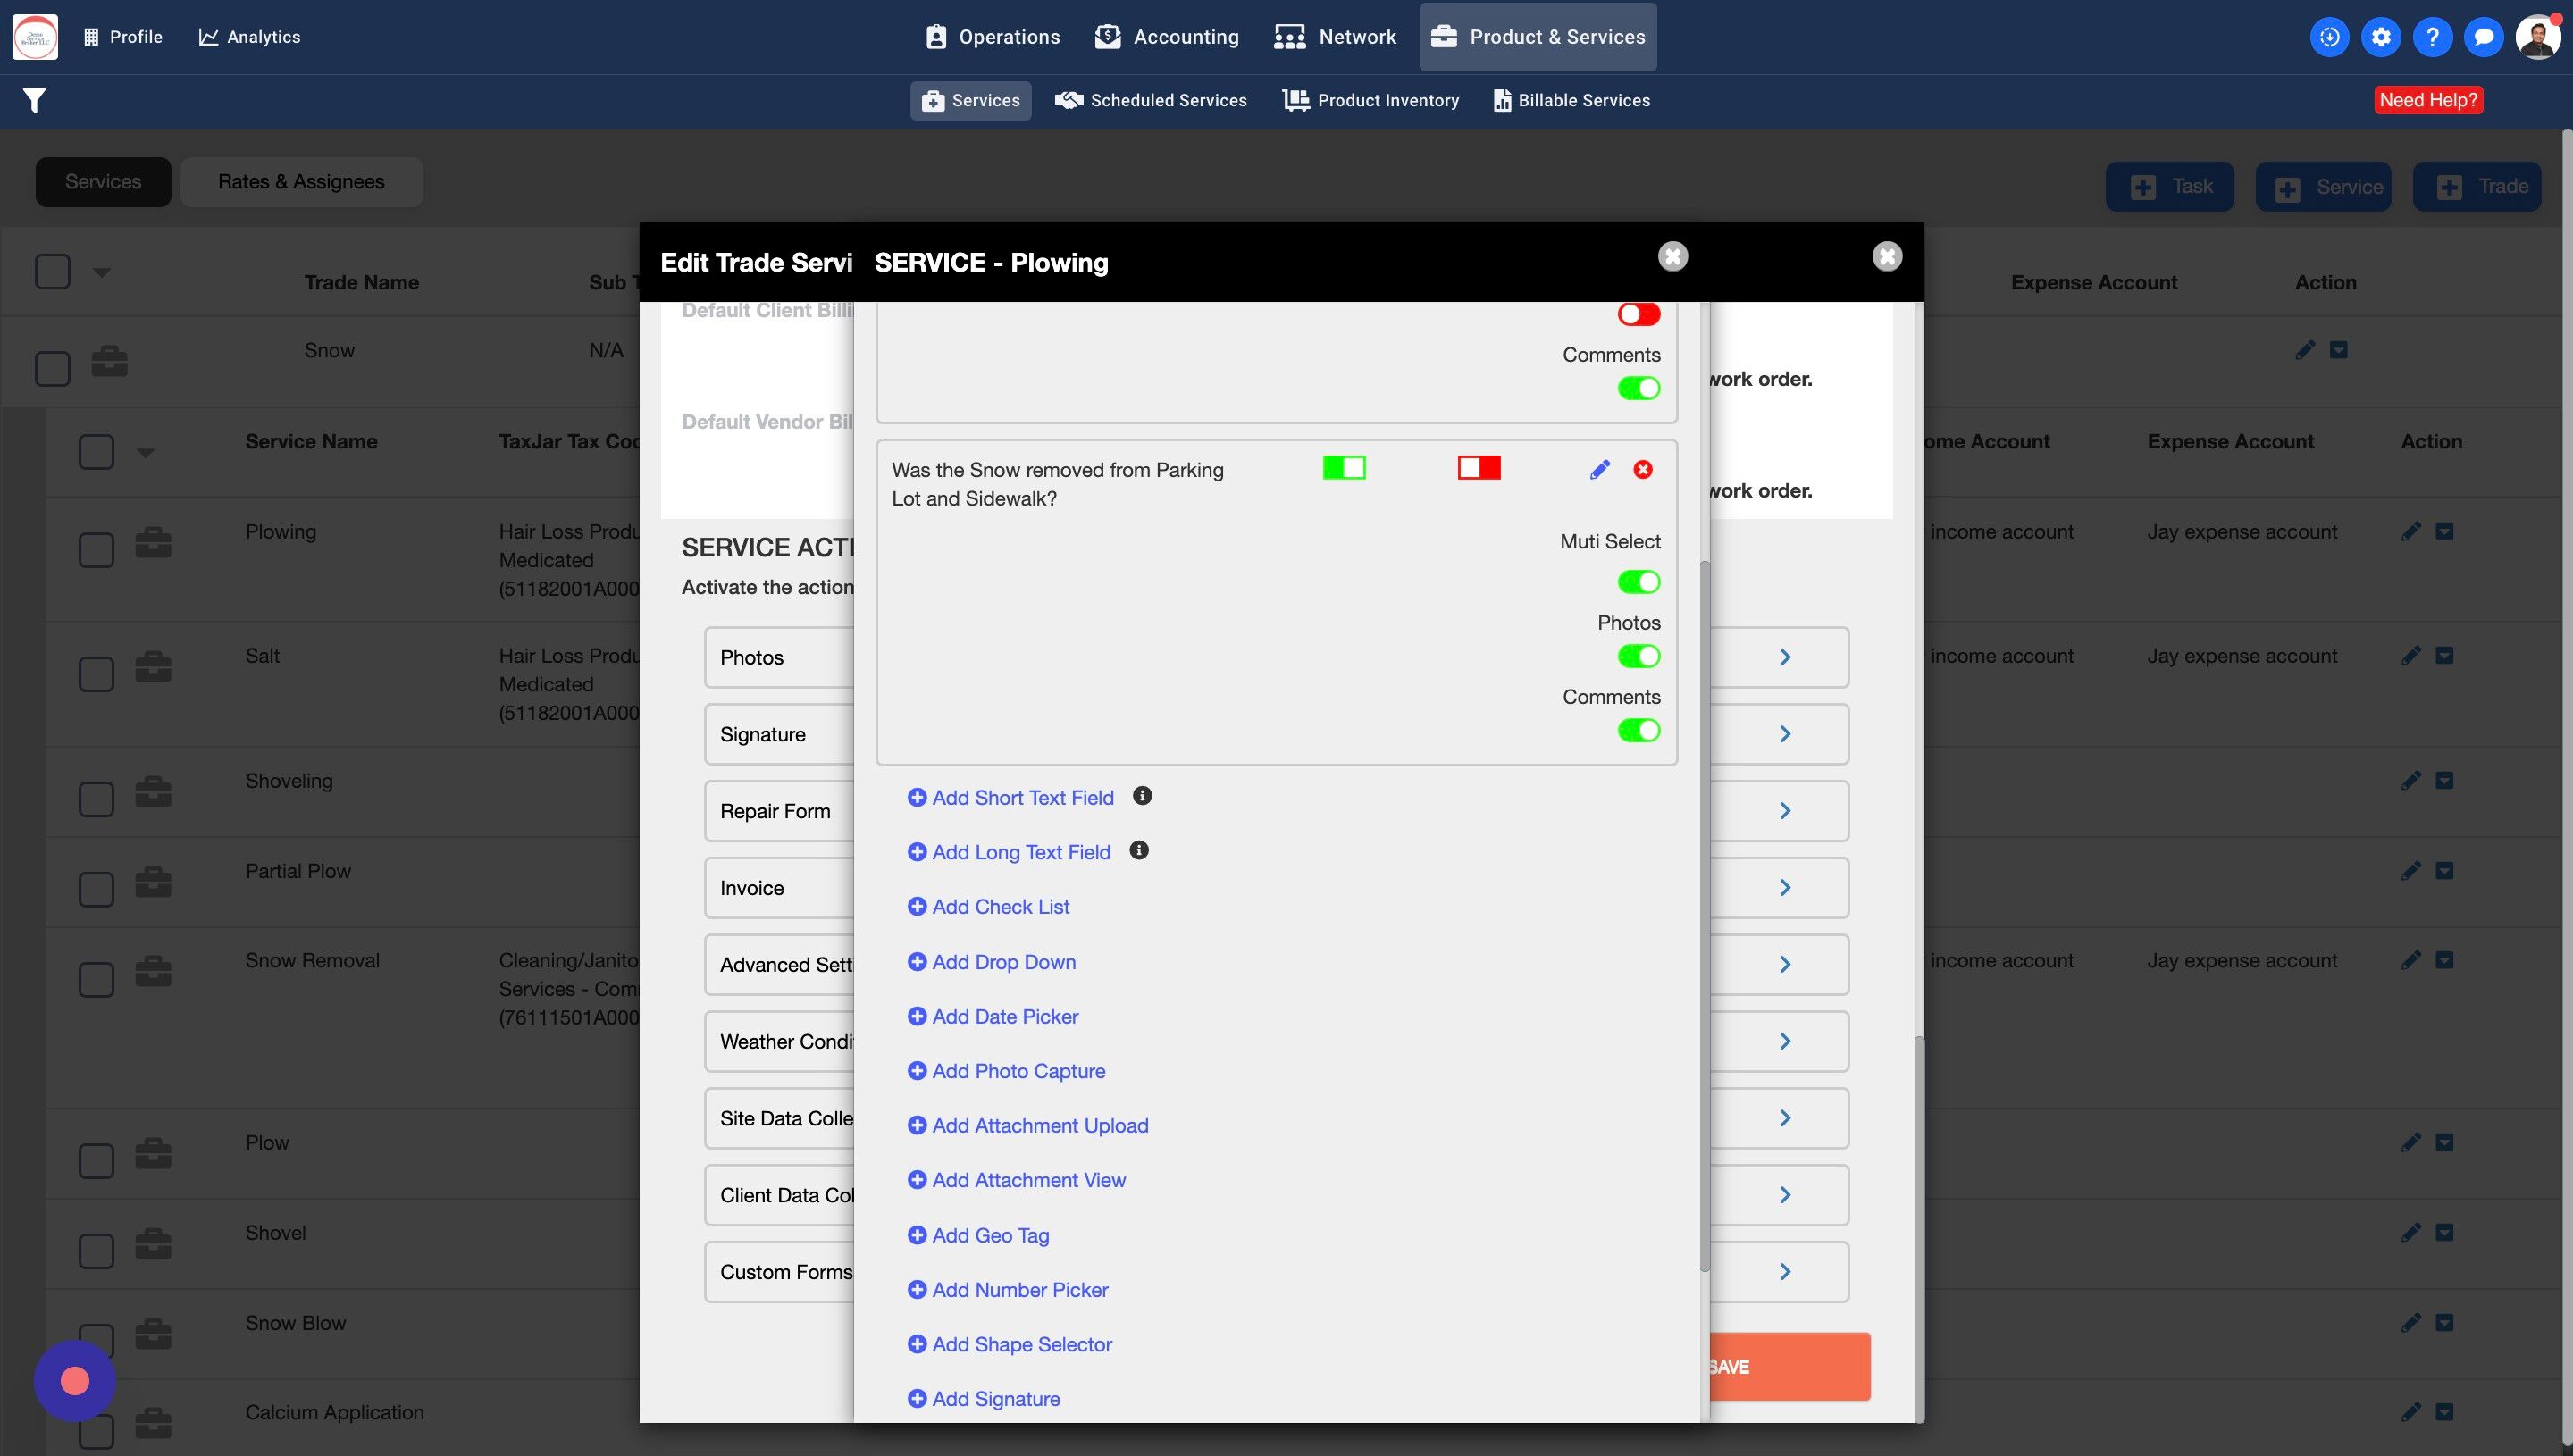Open the settings gear in top bar

pos(2381,37)
